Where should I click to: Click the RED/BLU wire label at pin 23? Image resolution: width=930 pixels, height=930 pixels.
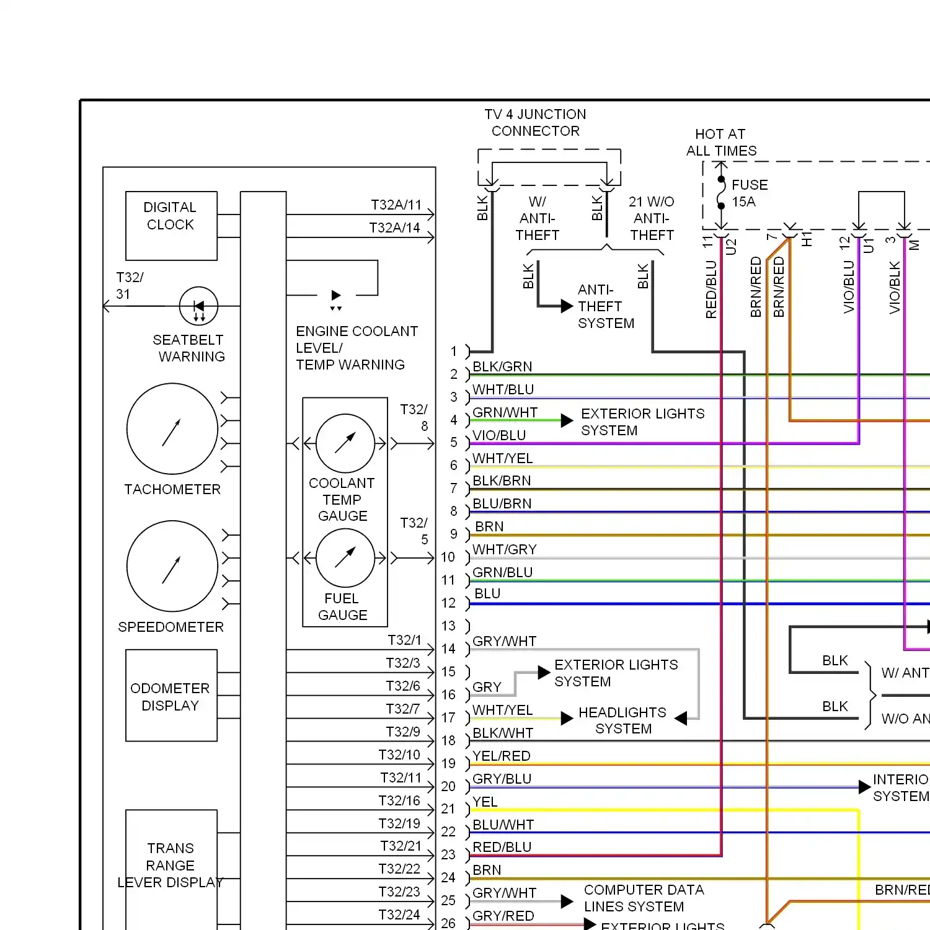[502, 848]
